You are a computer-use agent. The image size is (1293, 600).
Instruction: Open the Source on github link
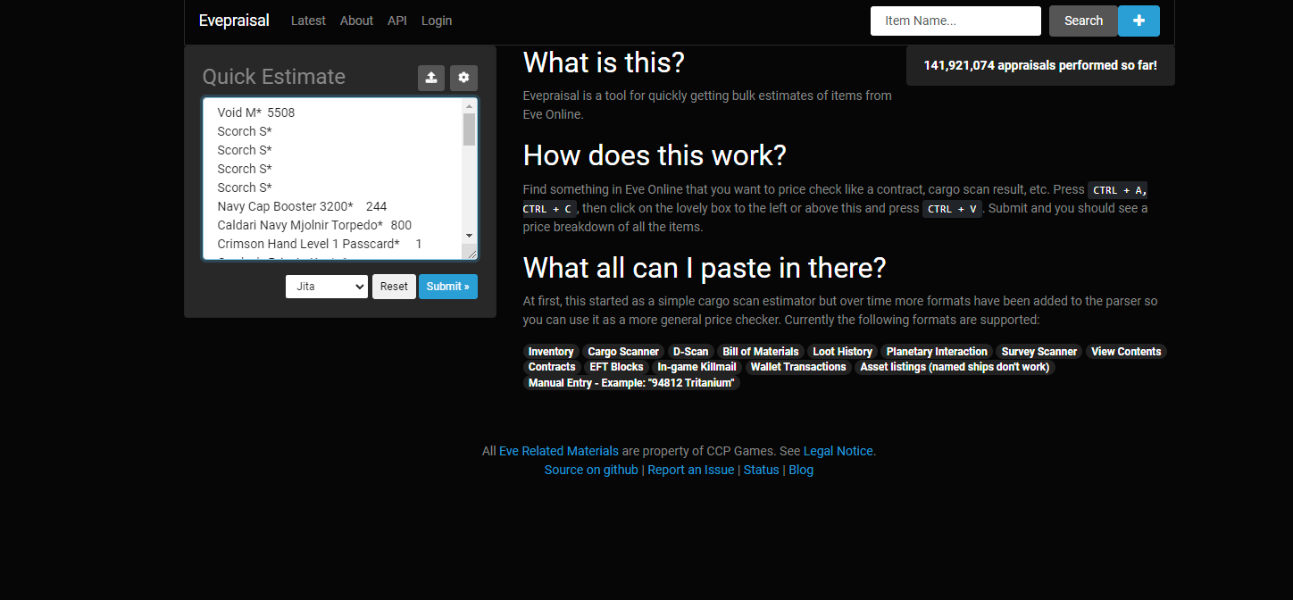(591, 470)
